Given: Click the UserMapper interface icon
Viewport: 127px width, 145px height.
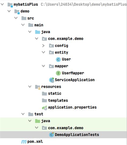Looking at the screenshot, I should point(58,73).
